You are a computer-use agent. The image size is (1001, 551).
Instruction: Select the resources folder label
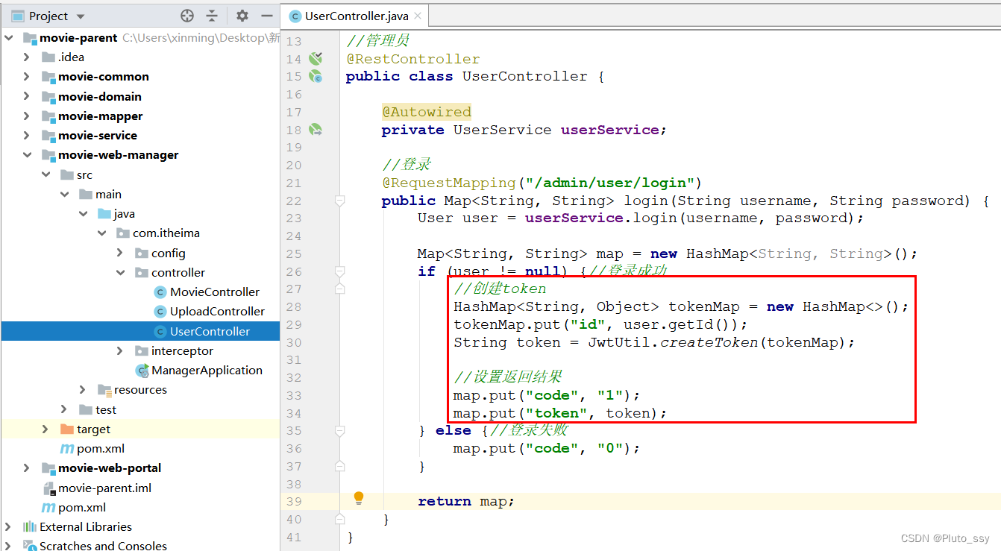pyautogui.click(x=140, y=389)
